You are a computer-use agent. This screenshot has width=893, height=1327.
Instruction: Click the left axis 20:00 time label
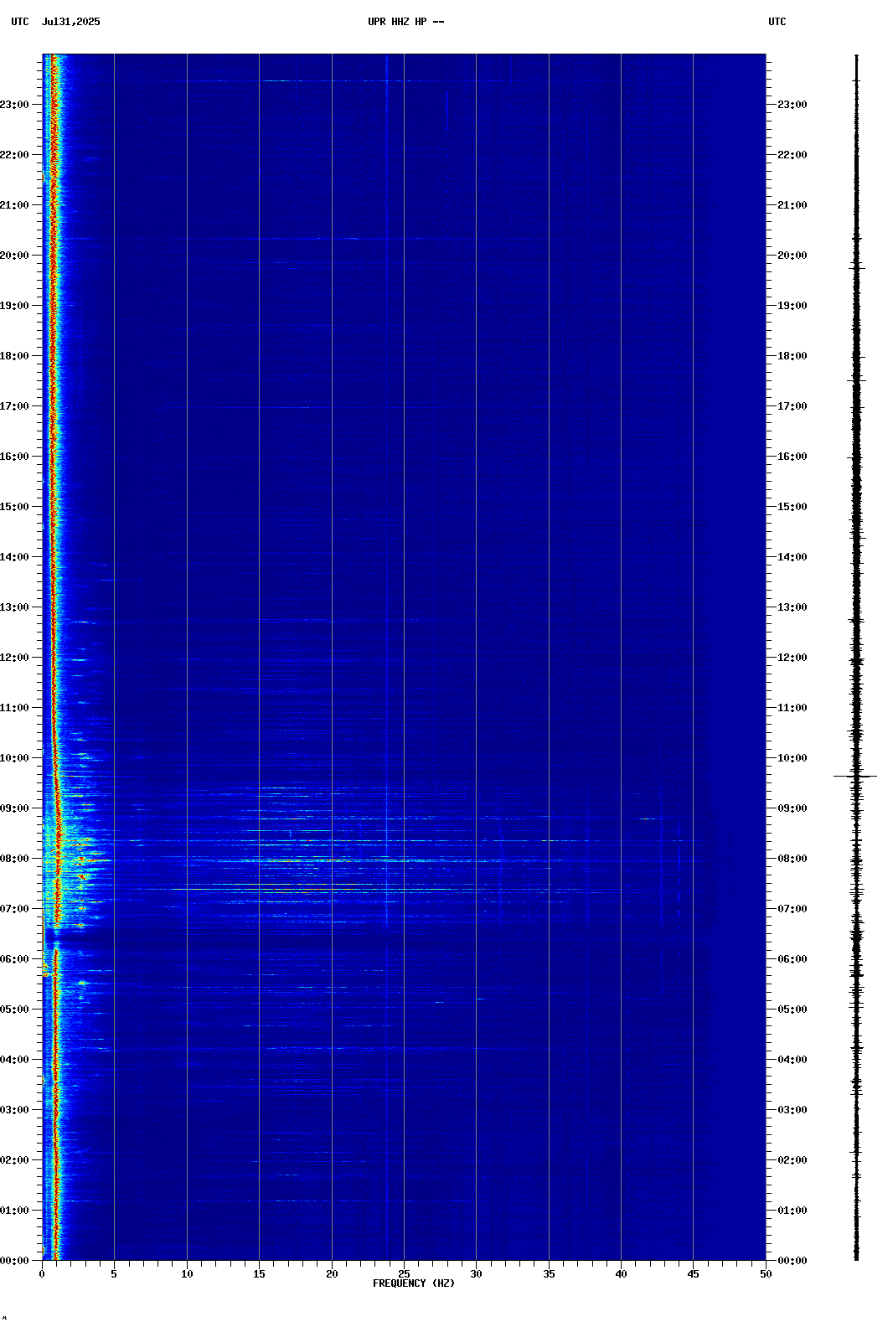tap(15, 256)
